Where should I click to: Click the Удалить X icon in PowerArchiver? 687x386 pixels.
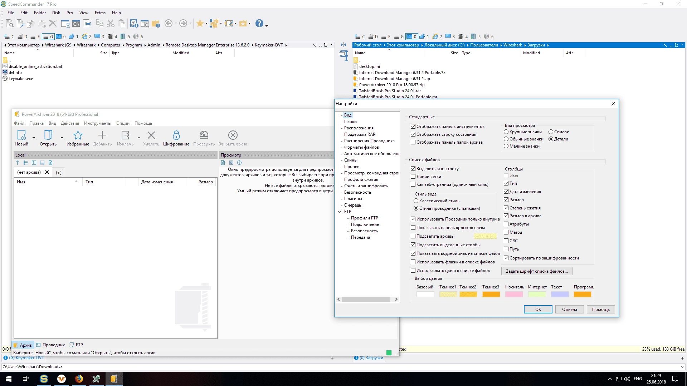[x=151, y=135]
